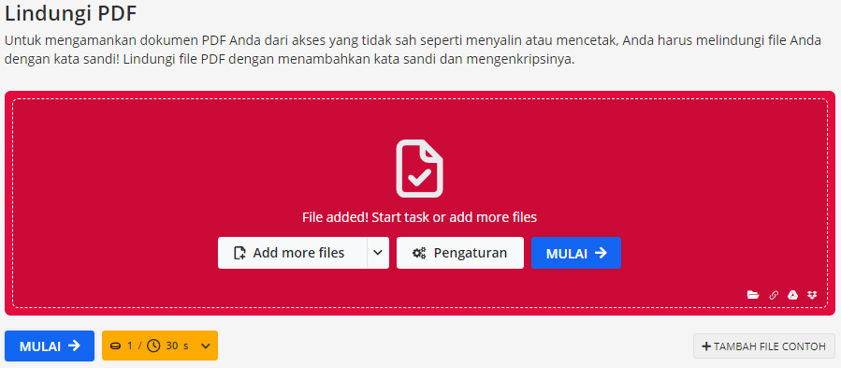Click TAMBAH FILE CONTOH button
This screenshot has width=841, height=368.
(x=763, y=346)
